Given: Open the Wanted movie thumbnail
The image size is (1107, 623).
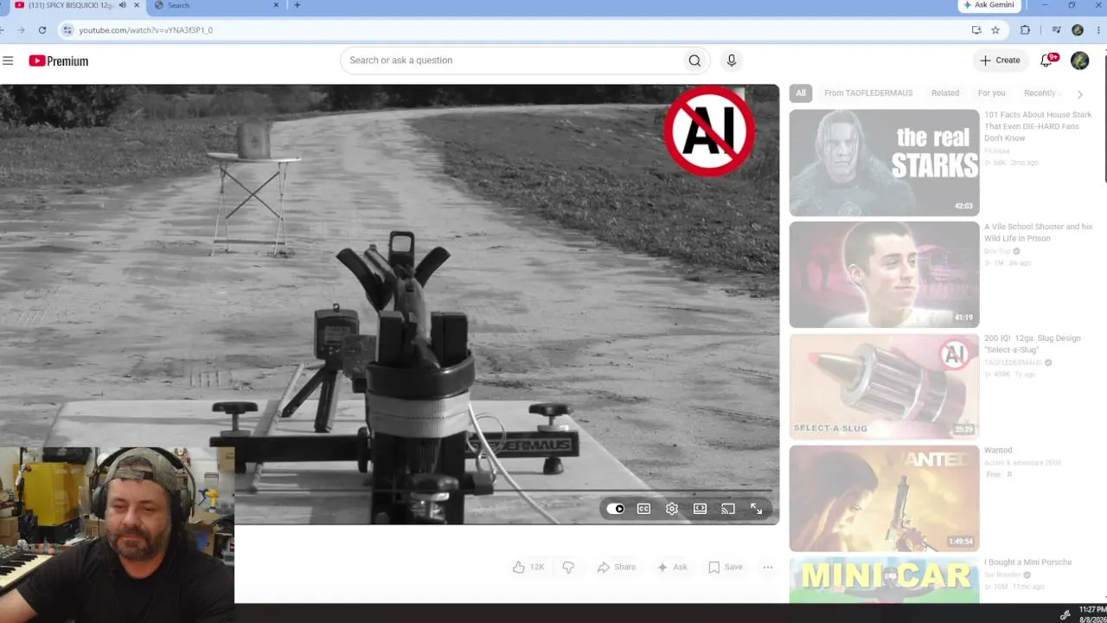Looking at the screenshot, I should coord(884,498).
